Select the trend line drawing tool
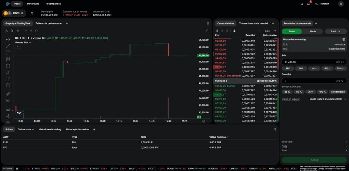Viewport: 349px width, 171px height. 8,46
